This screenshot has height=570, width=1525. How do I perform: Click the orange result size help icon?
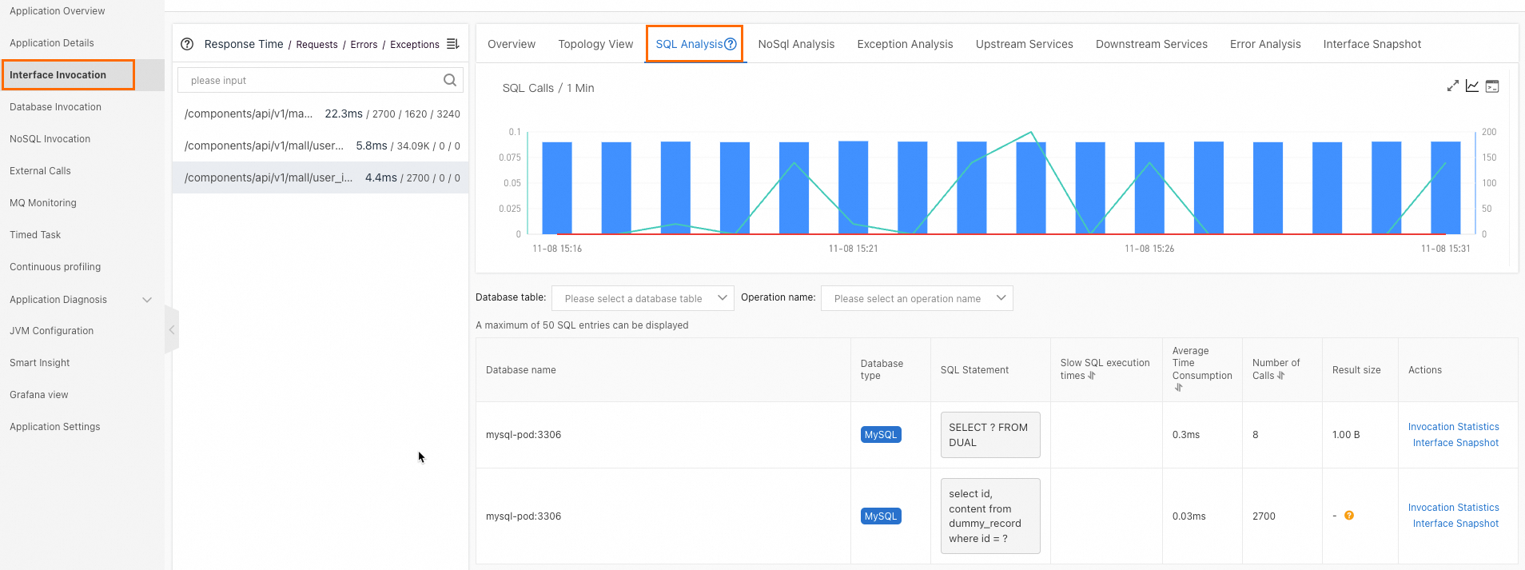1349,516
